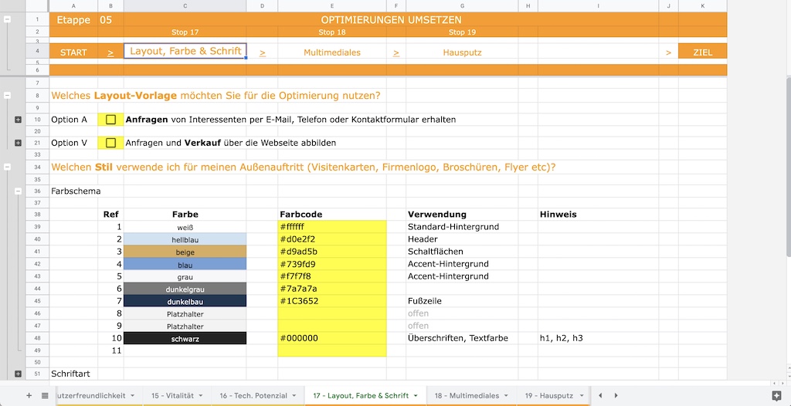Click the Multimediales link in row 4
This screenshot has height=406, width=791.
click(x=332, y=52)
